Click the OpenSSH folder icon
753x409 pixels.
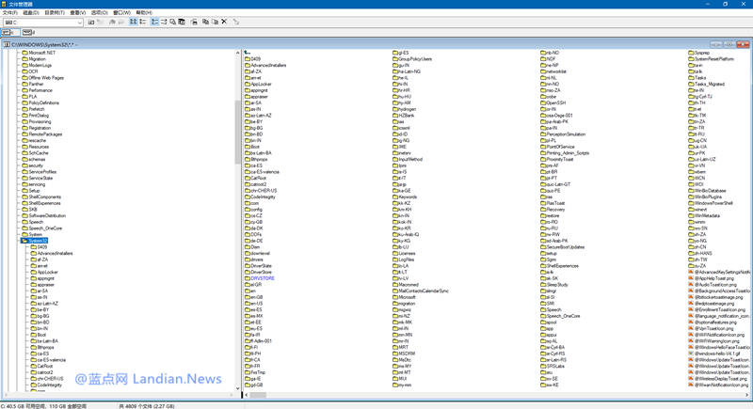click(x=543, y=102)
